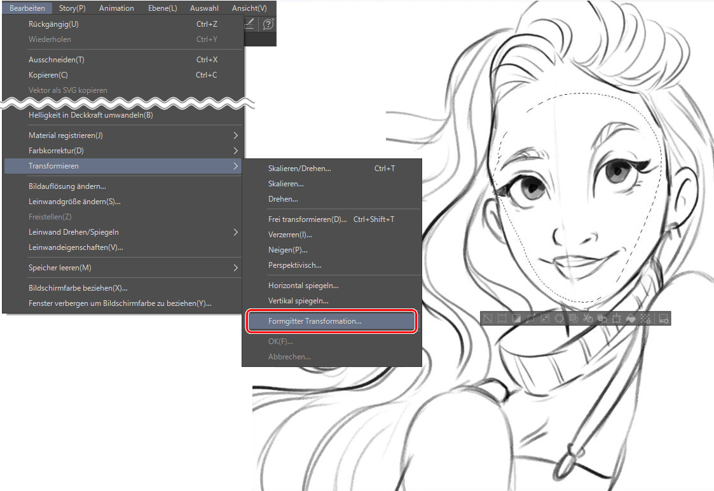Expand the Farbkorrektur(D) submenu arrow
The width and height of the screenshot is (714, 491).
pos(235,151)
